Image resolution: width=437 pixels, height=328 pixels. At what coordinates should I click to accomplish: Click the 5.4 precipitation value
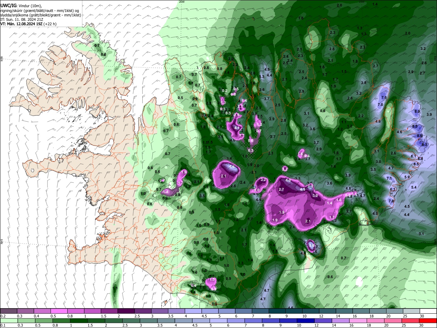[414, 188]
